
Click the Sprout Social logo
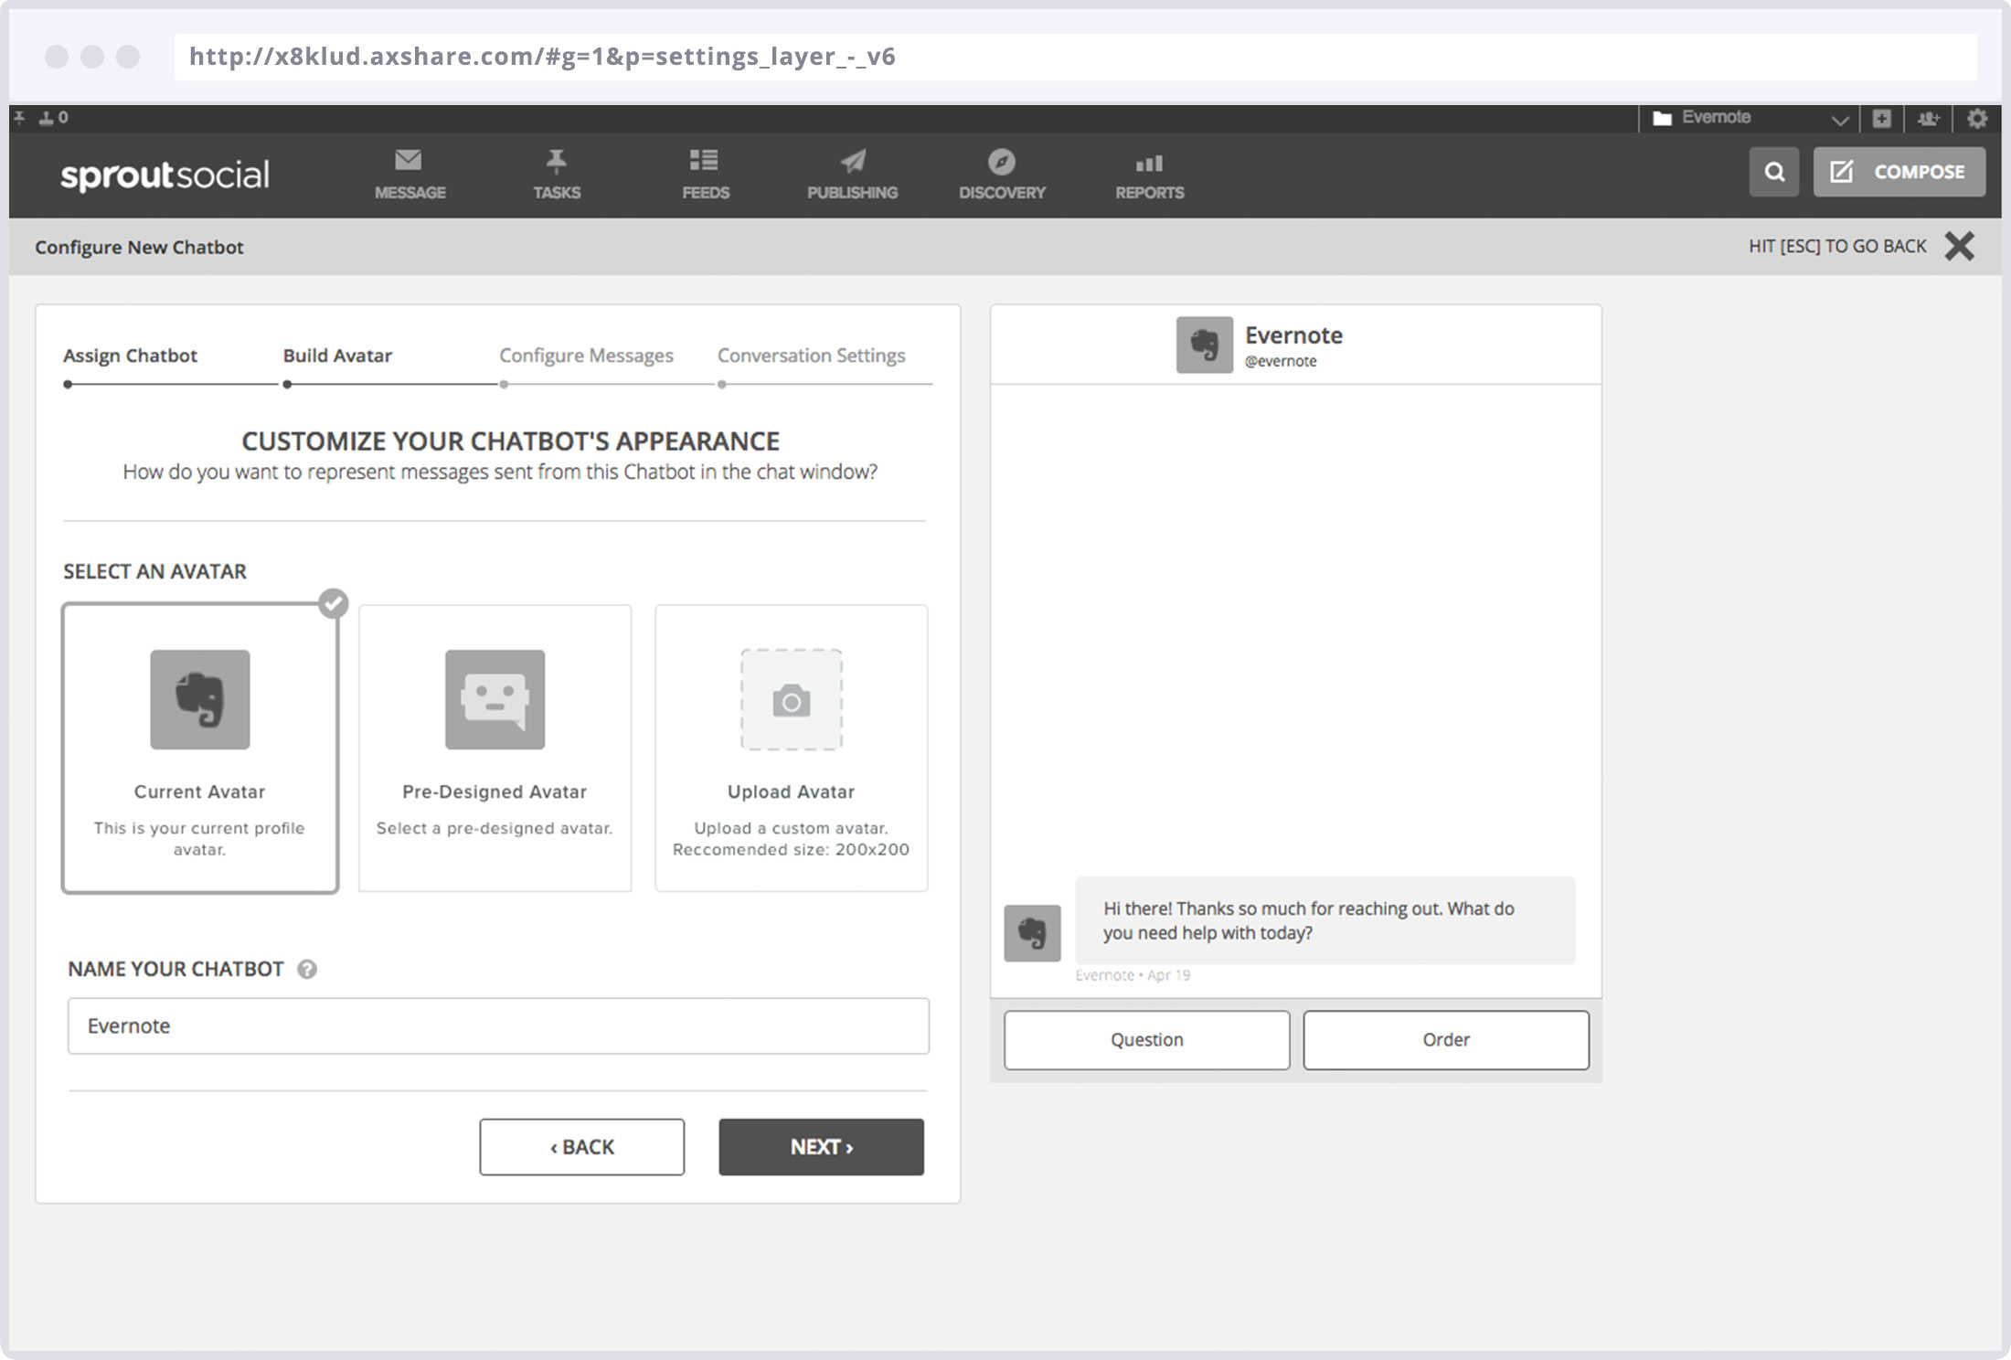(x=165, y=175)
